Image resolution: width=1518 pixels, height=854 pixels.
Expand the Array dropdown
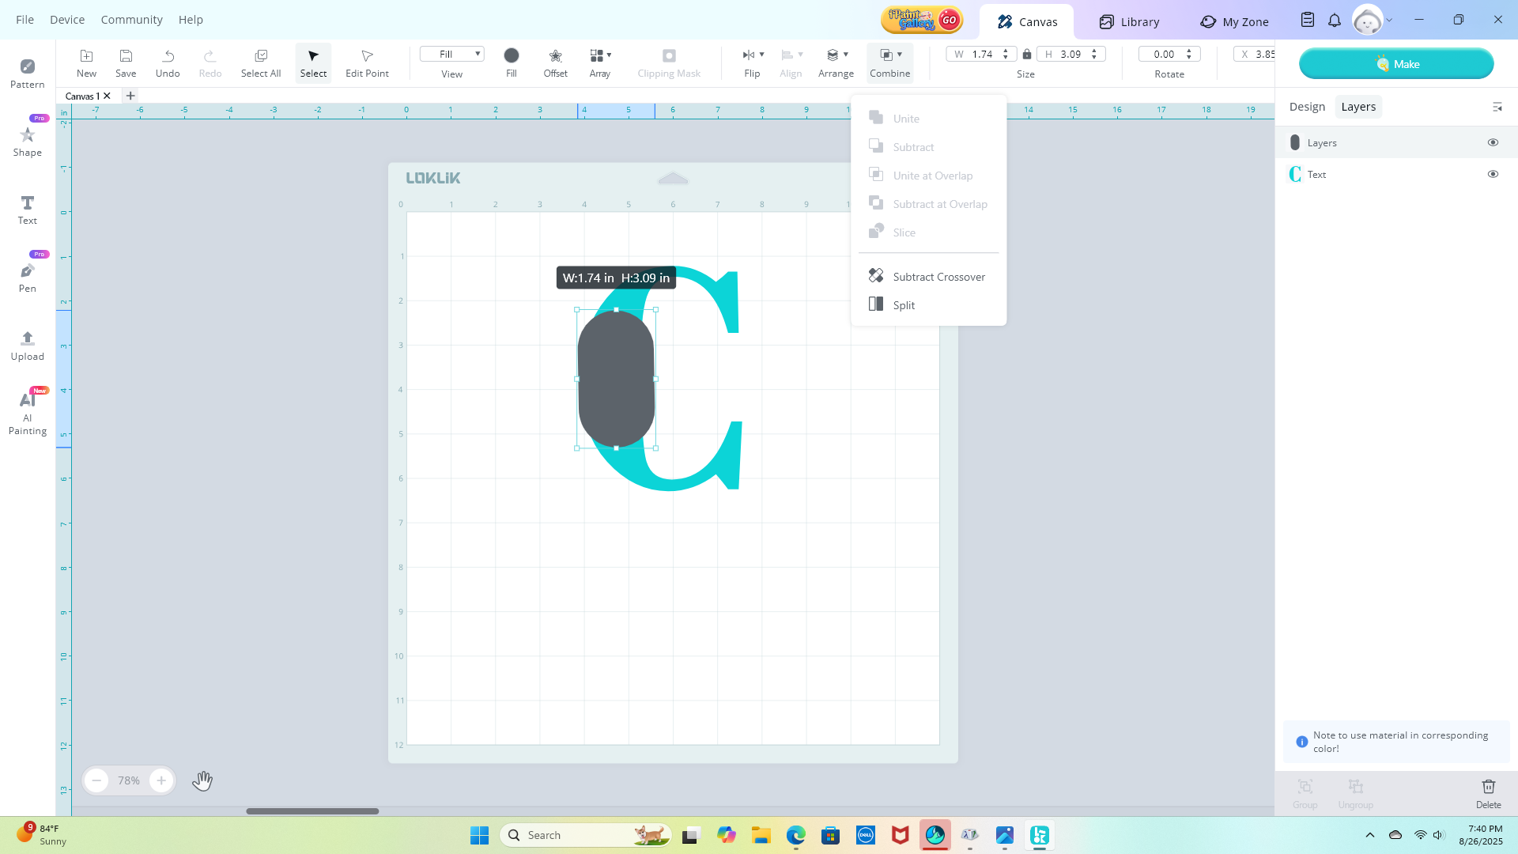tap(608, 55)
